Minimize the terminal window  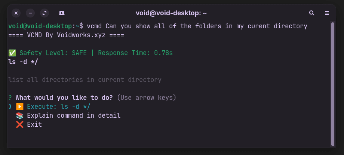(30, 13)
